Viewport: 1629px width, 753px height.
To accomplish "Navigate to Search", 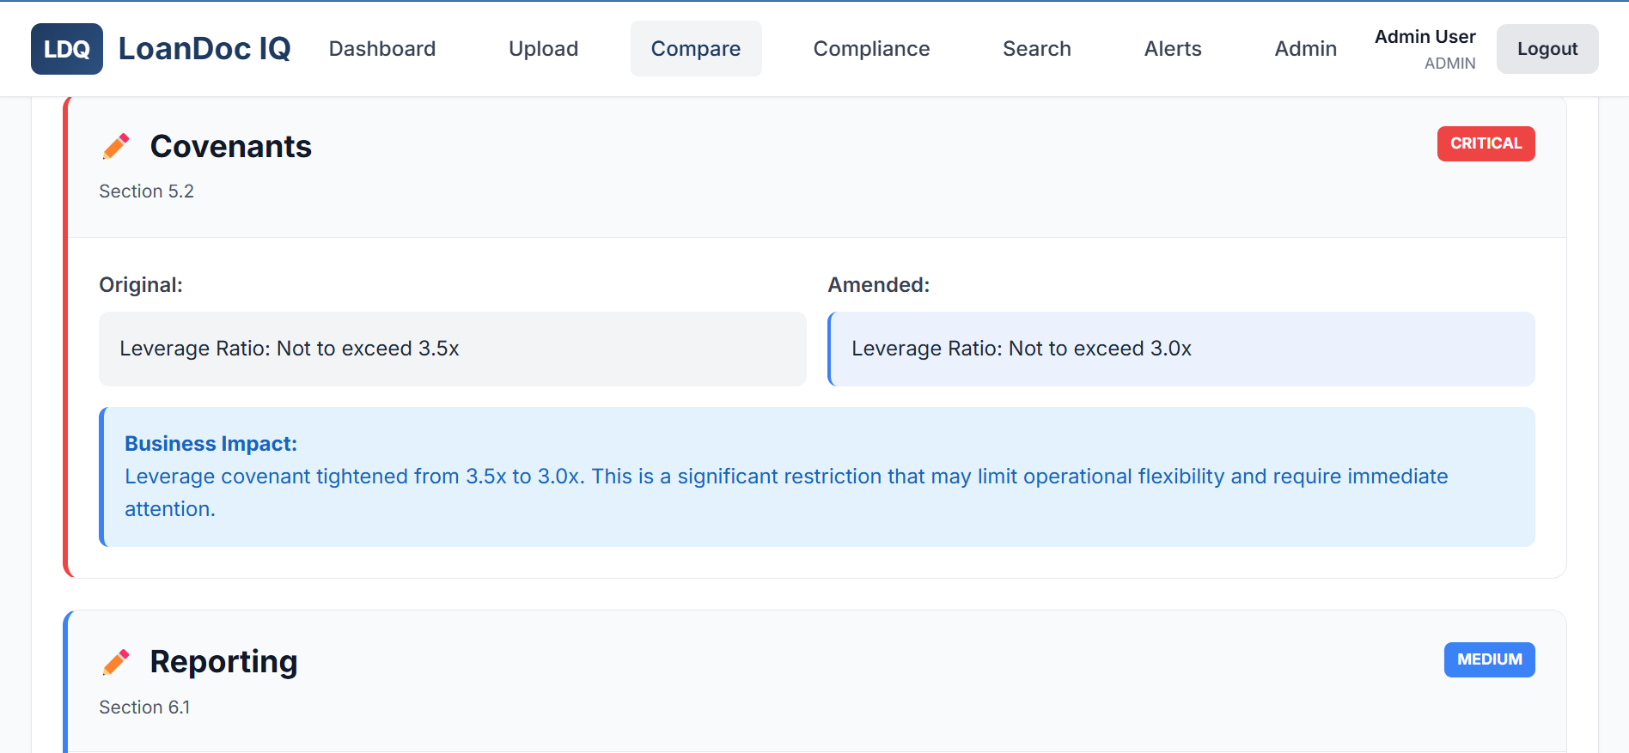I will tap(1037, 49).
